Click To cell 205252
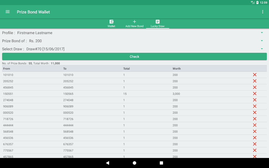Image resolution: width=269 pixels, height=168 pixels. tap(68, 81)
